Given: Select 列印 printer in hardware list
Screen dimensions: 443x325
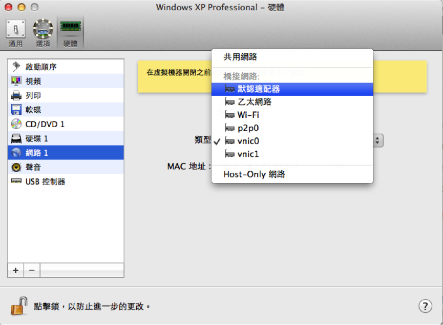Looking at the screenshot, I should (x=66, y=96).
